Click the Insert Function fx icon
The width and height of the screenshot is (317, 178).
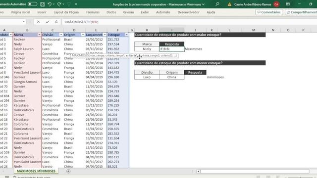(x=56, y=22)
